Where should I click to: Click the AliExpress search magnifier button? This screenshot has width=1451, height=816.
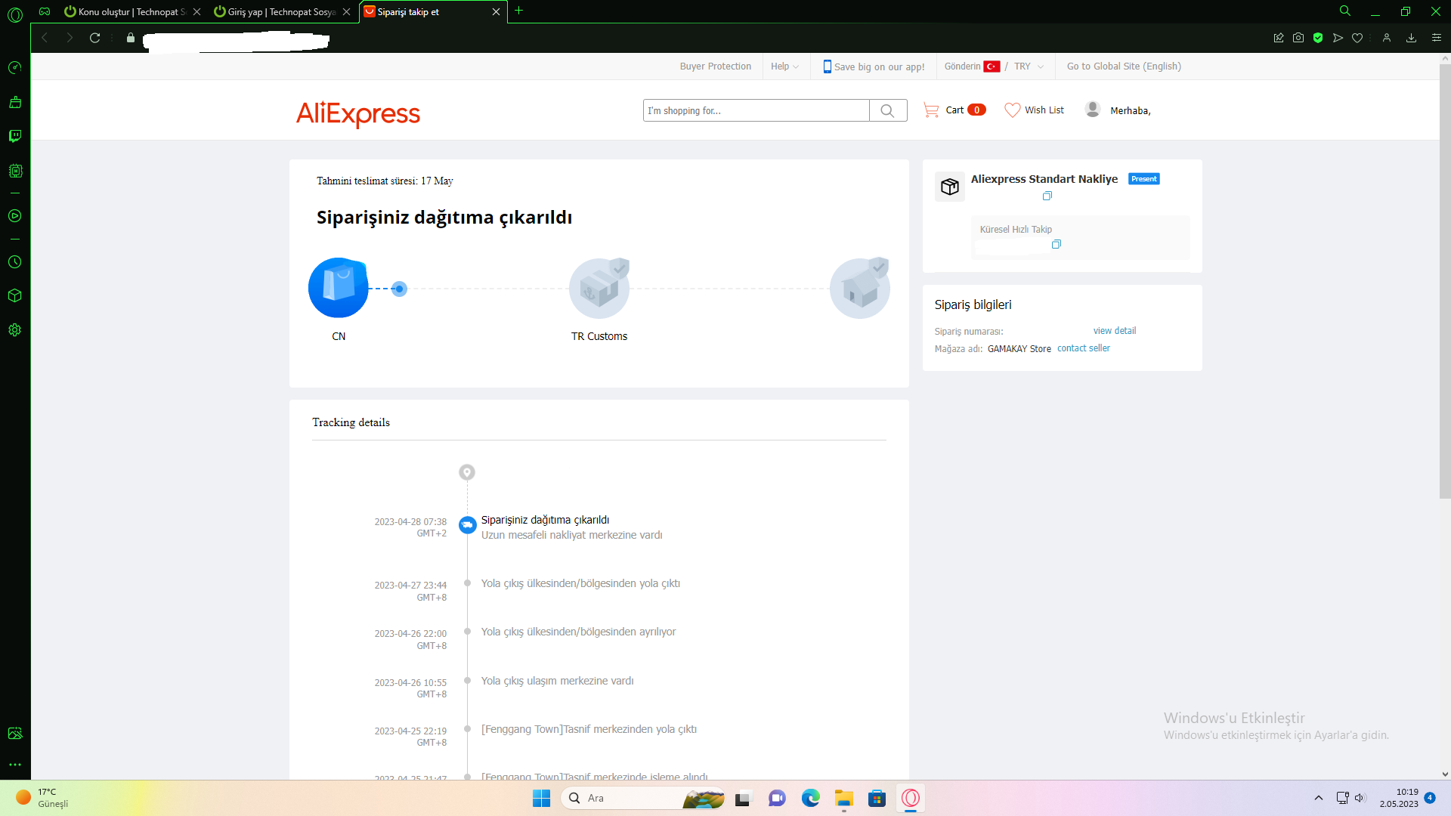click(887, 110)
